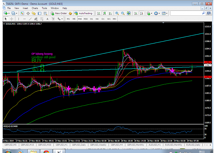This screenshot has height=153, width=214.
Task: Open the Navigator folder-star icon
Action: (34, 13)
